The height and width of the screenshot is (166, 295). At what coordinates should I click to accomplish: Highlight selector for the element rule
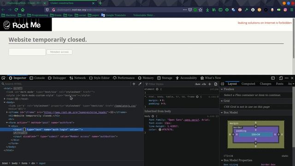coord(157,89)
